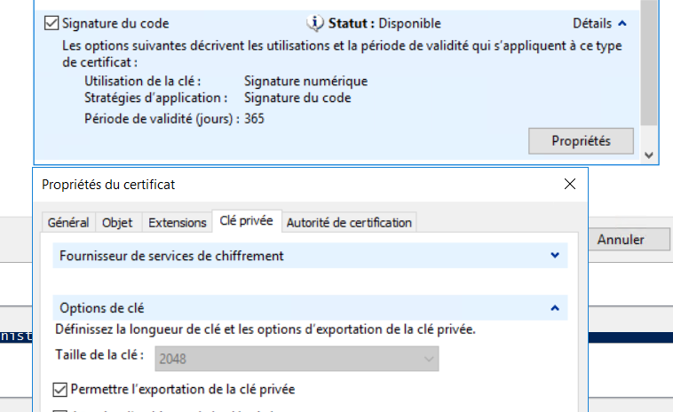The height and width of the screenshot is (412, 673).
Task: Click the certificate status info icon
Action: pos(316,24)
